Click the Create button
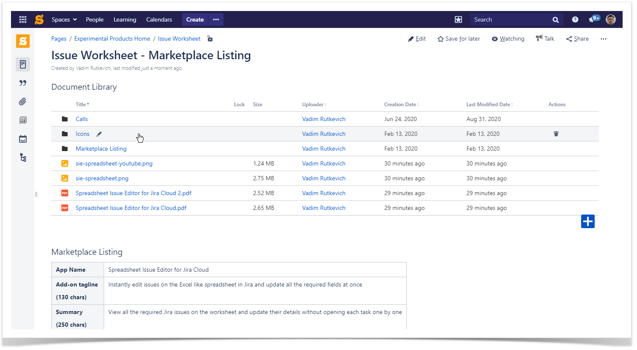 pos(195,19)
